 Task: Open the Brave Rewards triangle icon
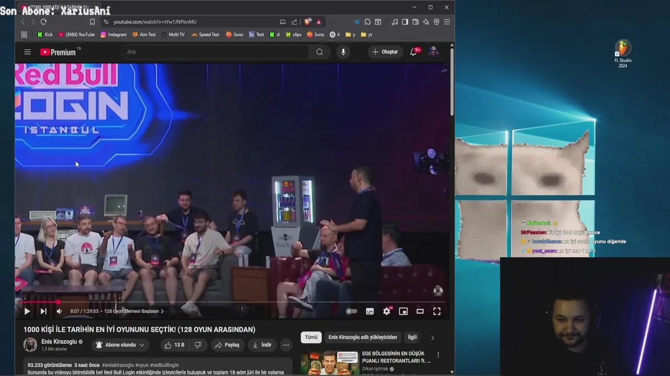[318, 22]
